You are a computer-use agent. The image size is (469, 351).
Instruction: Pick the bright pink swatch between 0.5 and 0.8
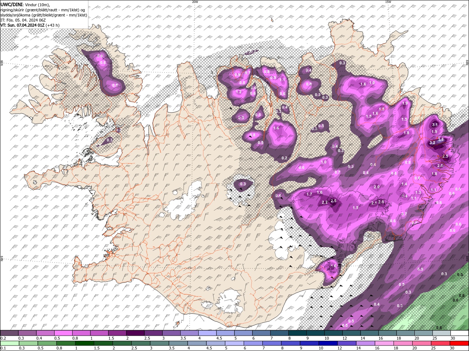point(63,333)
